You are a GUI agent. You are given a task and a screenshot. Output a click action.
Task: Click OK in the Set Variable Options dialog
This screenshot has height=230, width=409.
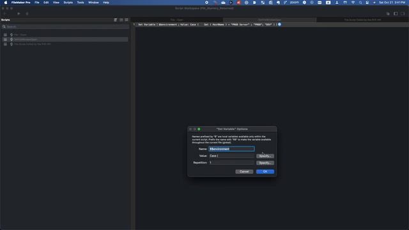pyautogui.click(x=265, y=172)
